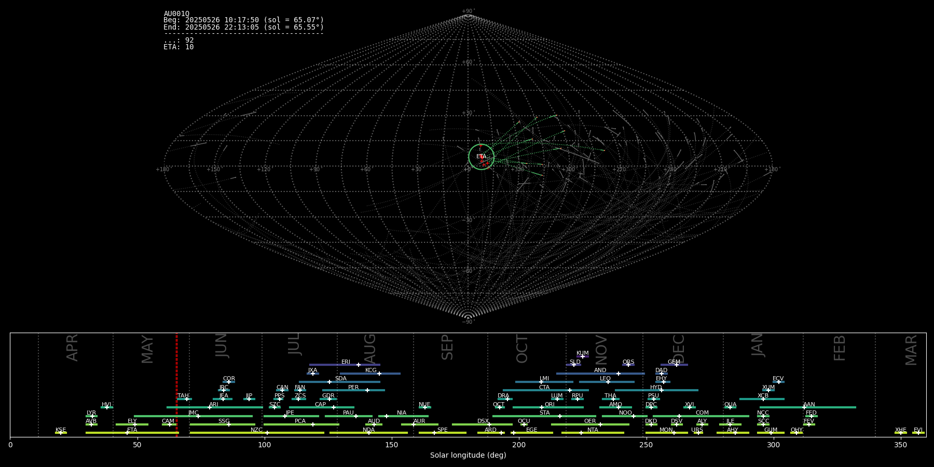The width and height of the screenshot is (934, 467).
Task: Select the 'Beg: 20250526 10:17:50' header line
Action: [x=243, y=20]
